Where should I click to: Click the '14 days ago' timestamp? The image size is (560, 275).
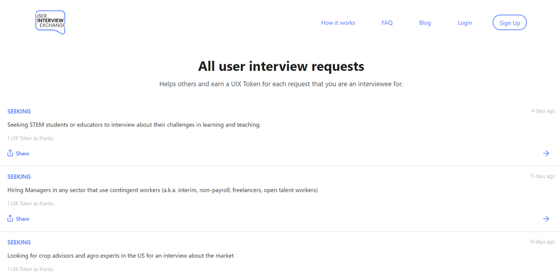(542, 242)
